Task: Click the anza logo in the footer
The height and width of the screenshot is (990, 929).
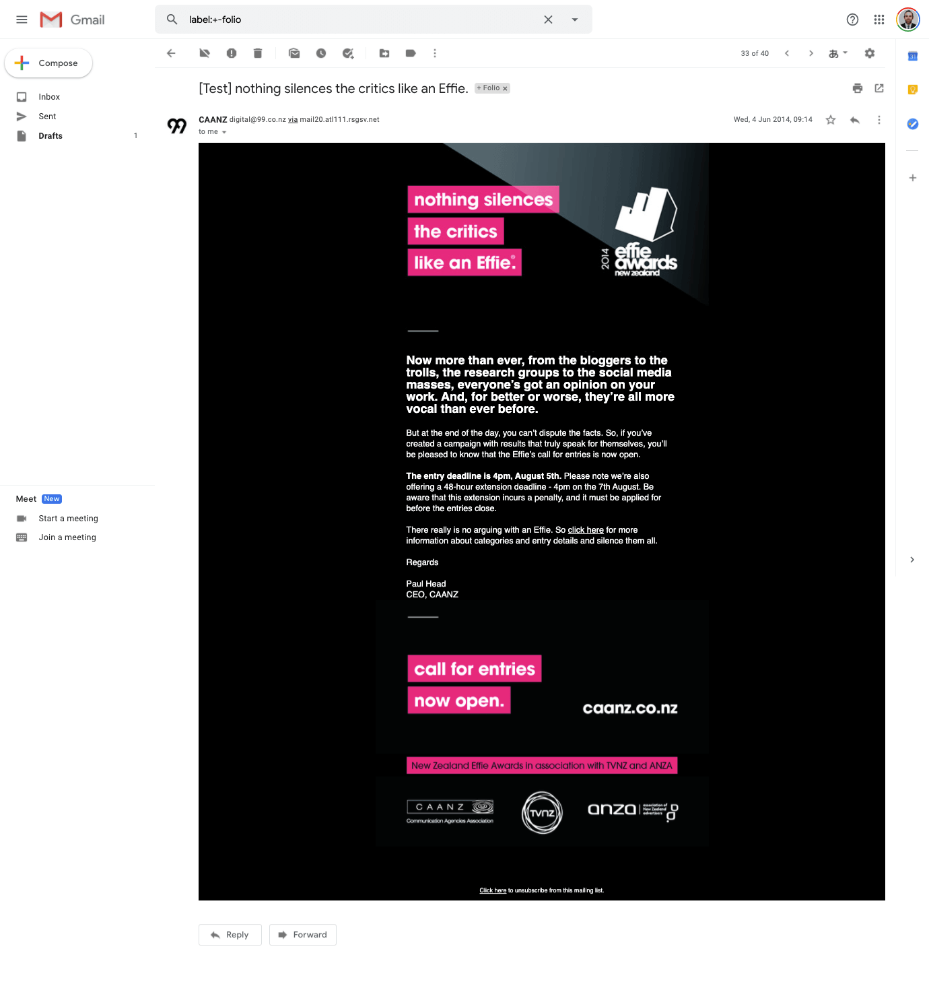Action: pos(633,811)
